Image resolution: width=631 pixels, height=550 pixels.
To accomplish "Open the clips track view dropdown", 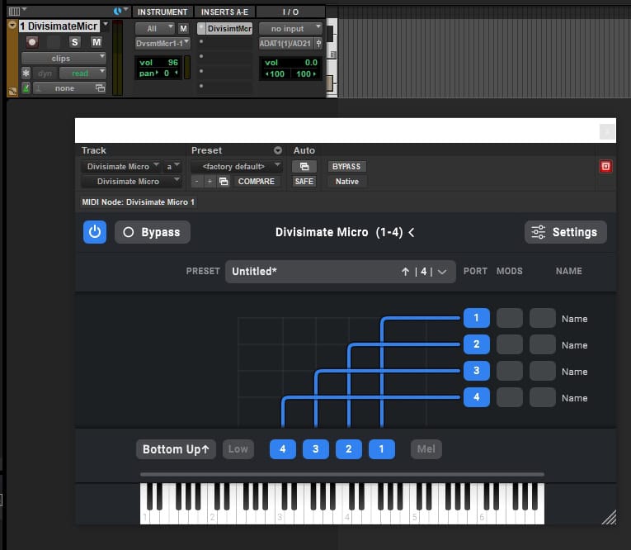I will pos(64,59).
